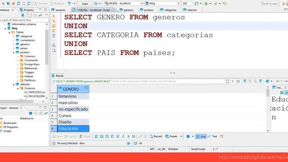The image size is (288, 162).
Task: Click the edit cell value icon in result toolbar
Action: click(96, 136)
